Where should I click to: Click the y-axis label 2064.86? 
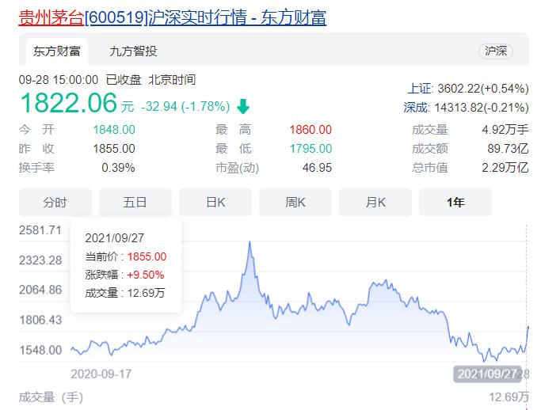coord(40,290)
